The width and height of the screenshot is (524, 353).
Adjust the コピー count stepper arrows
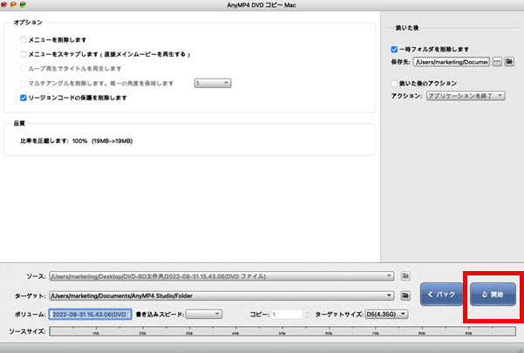[307, 315]
